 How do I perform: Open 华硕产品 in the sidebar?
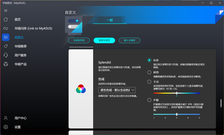click(x=21, y=64)
